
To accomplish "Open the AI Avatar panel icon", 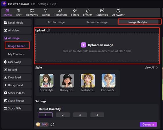I will (x=118, y=11).
